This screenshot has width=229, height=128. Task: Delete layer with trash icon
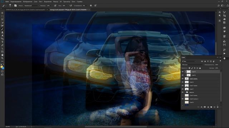[218, 107]
